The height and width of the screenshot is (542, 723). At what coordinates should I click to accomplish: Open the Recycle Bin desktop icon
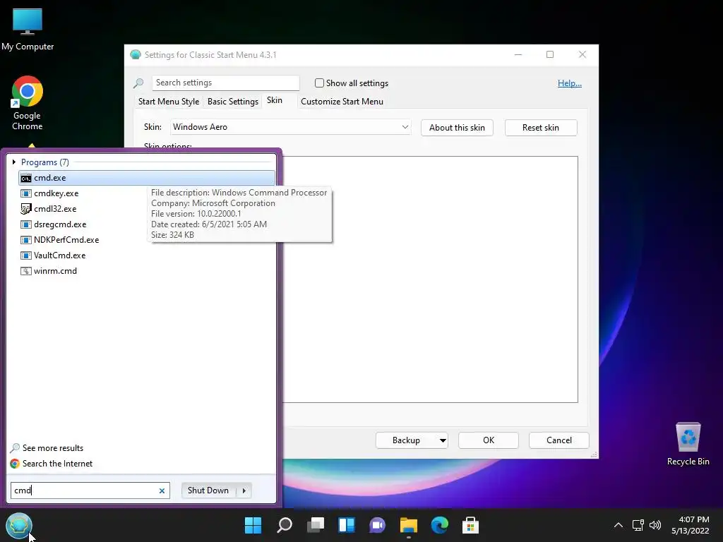[688, 443]
